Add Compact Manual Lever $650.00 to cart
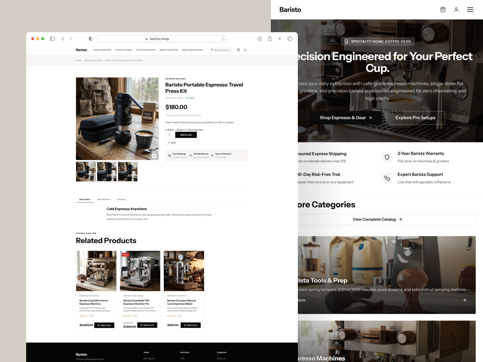This screenshot has width=483, height=362. (x=191, y=325)
